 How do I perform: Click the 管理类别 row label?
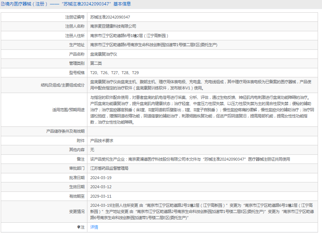(x=77, y=63)
